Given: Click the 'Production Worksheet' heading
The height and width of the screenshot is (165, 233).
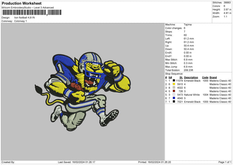Looking at the screenshot, I should coord(21,3).
